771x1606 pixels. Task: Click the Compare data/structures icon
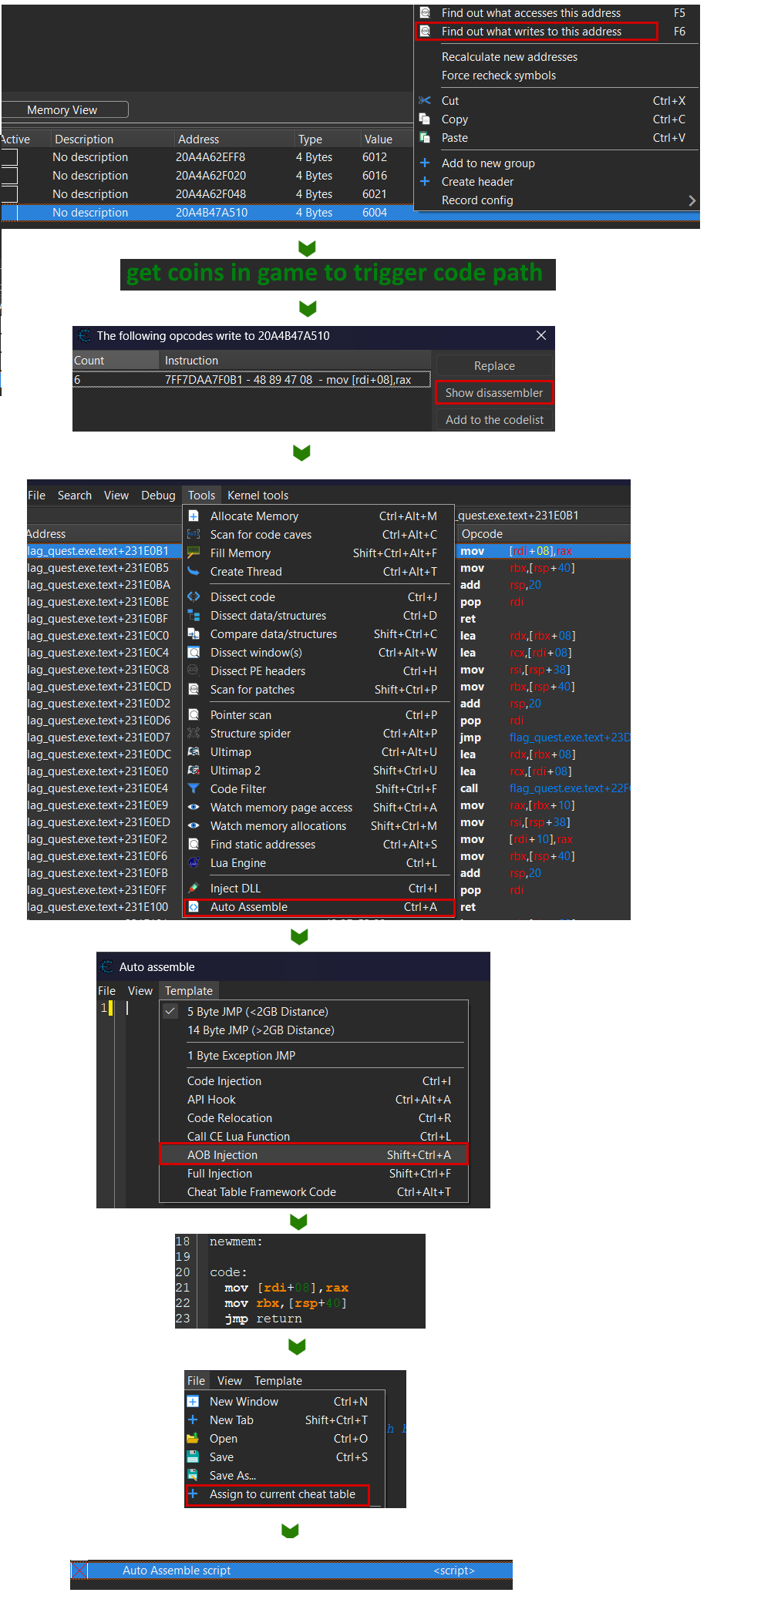(x=194, y=634)
